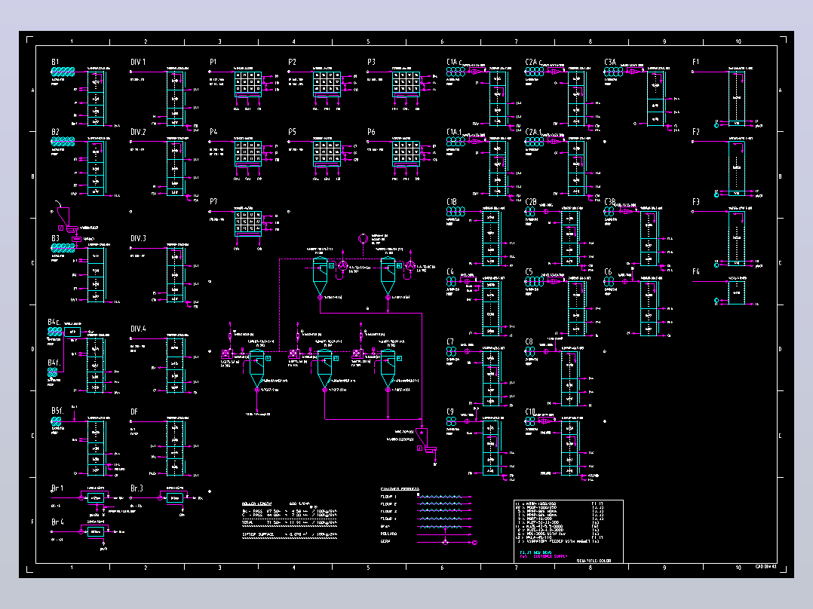
Task: Click the C1A.1 label
Action: 454,132
